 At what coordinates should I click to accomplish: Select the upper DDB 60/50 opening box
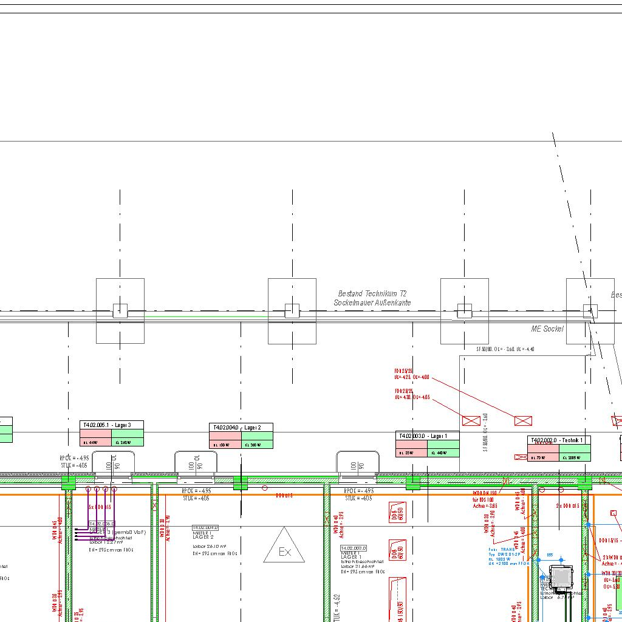pyautogui.click(x=397, y=512)
